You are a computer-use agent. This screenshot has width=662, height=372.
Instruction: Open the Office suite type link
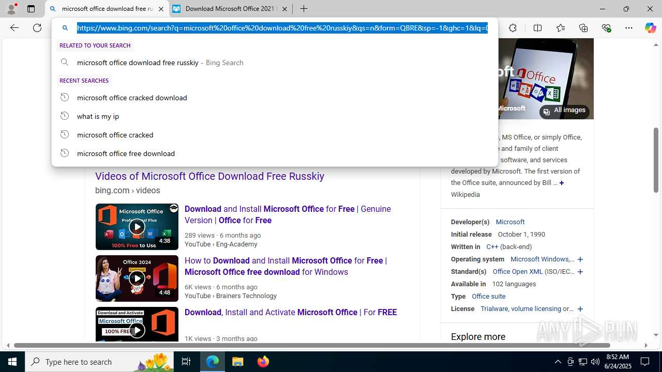(489, 296)
